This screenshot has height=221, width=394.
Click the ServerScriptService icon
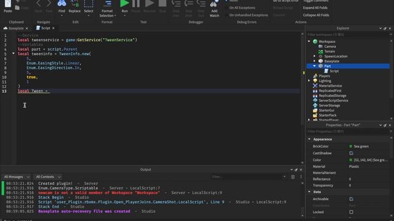[315, 100]
